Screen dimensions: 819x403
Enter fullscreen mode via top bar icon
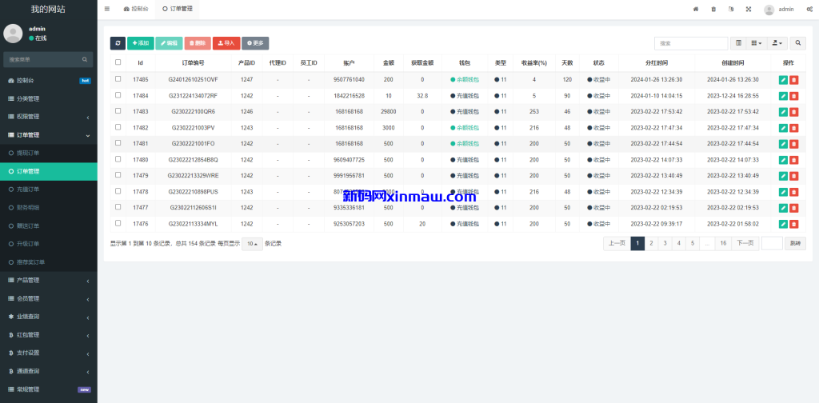[x=749, y=10]
